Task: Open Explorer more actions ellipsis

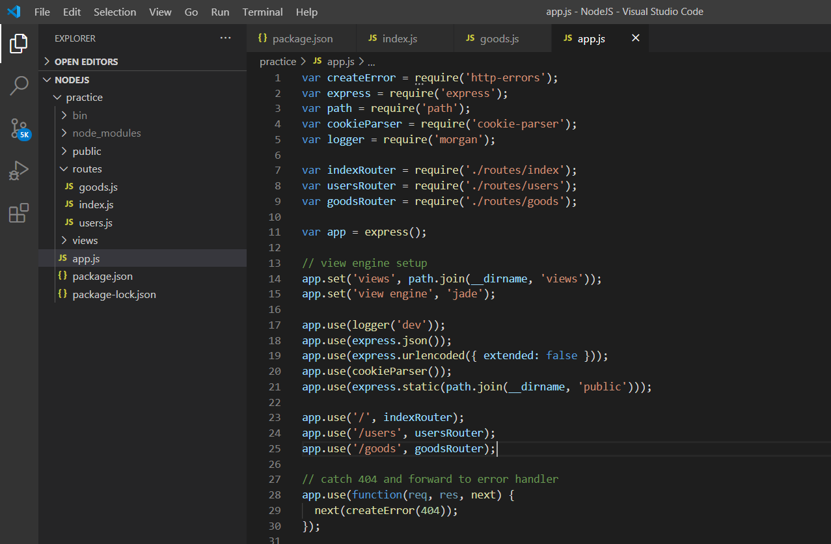Action: [x=225, y=38]
